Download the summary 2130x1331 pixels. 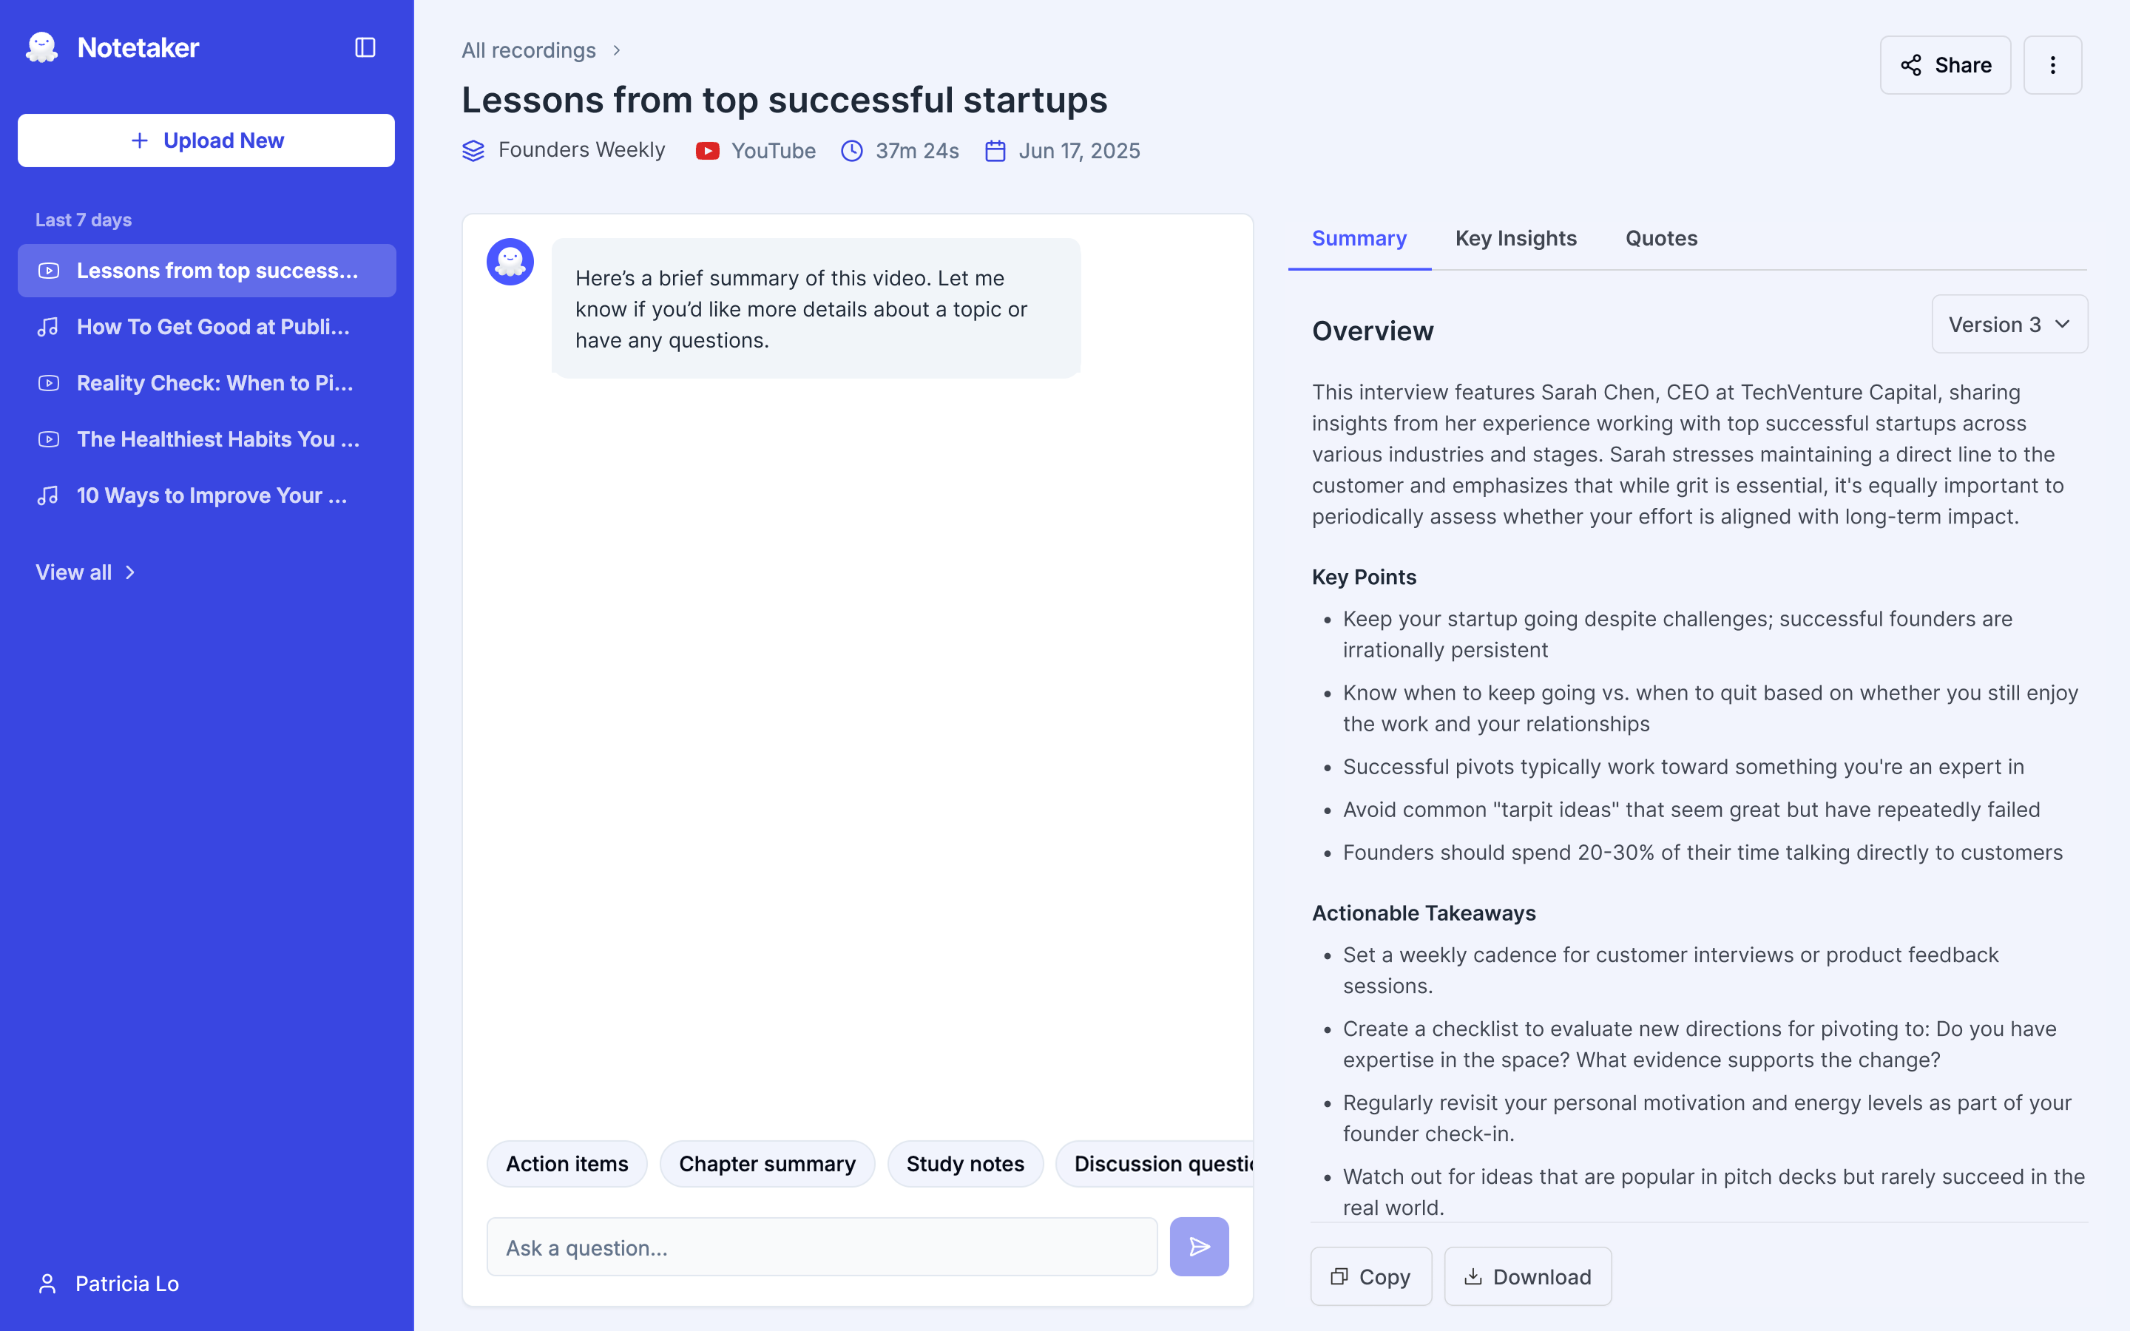(1527, 1276)
